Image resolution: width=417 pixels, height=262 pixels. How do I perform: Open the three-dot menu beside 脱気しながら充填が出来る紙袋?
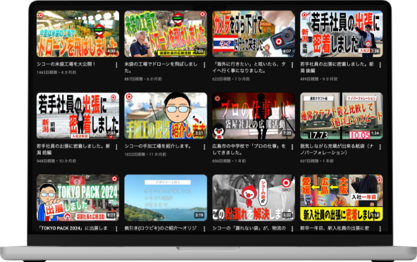pyautogui.click(x=380, y=147)
